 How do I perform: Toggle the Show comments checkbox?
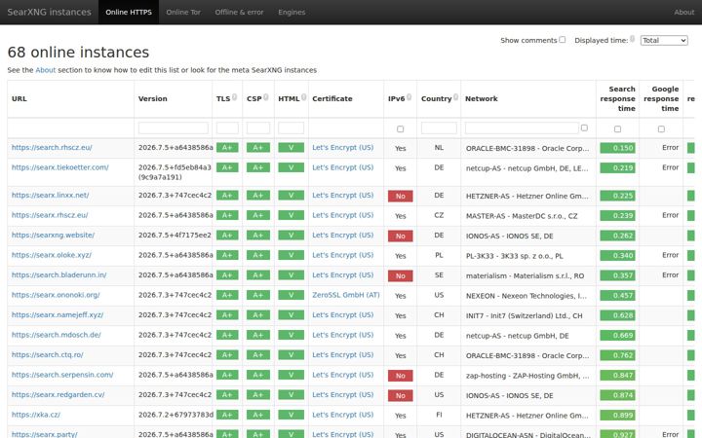(x=563, y=39)
